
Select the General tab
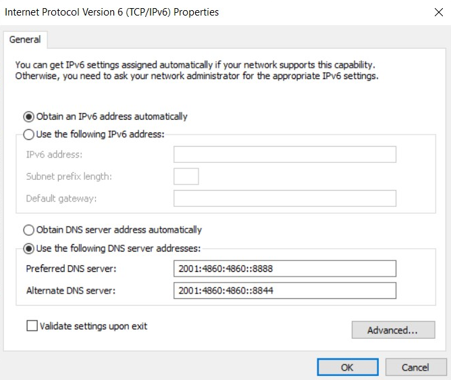25,39
